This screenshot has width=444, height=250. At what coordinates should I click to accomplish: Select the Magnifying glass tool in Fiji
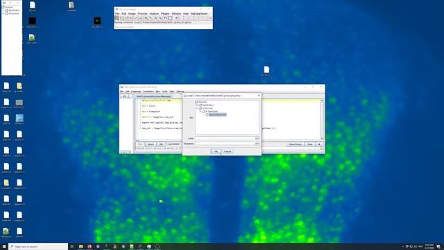(160, 18)
